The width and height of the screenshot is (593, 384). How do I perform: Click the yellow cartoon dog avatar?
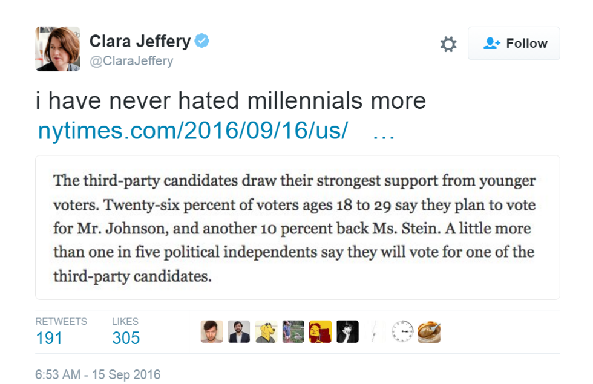(266, 331)
